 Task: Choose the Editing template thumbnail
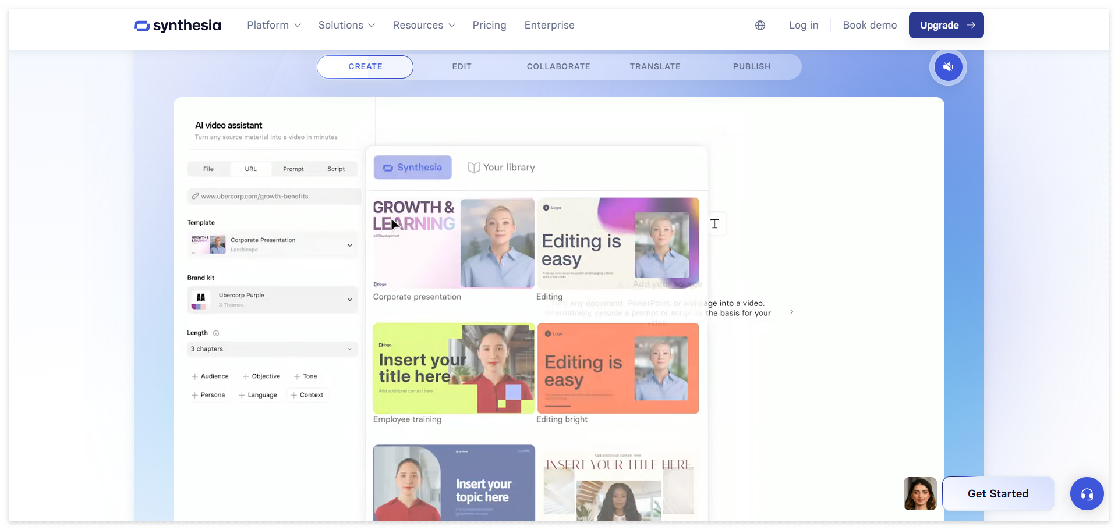618,243
